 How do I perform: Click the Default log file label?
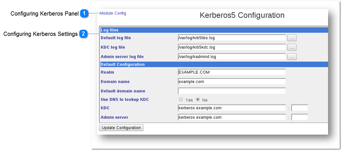116,38
